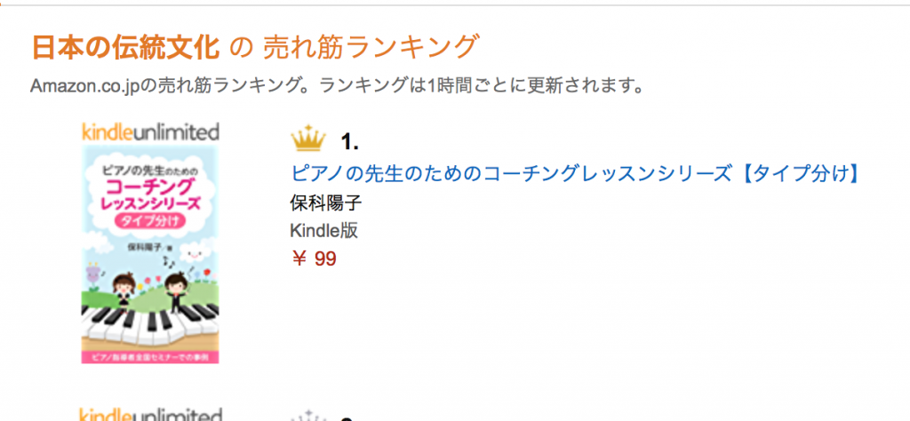Click the ¥ 99 price
The image size is (910, 421).
[x=314, y=258]
